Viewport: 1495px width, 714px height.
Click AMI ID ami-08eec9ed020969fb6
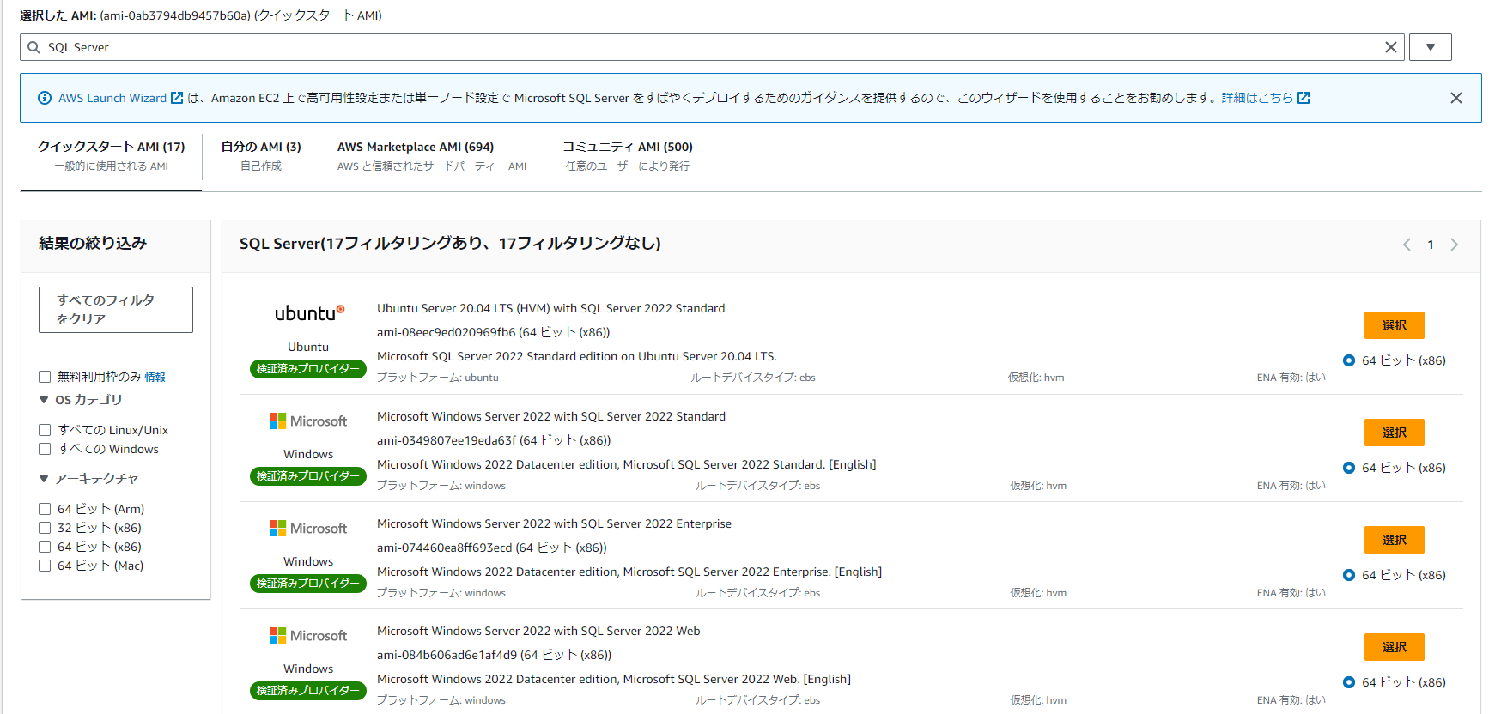447,332
